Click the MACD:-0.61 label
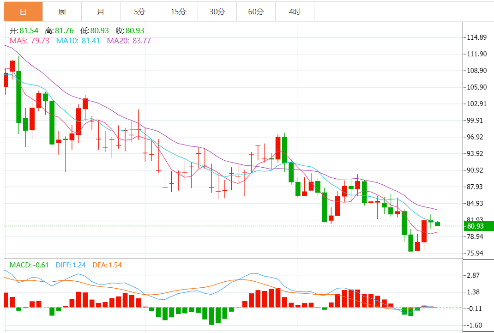Screen dimensions: 494x333 tap(29, 265)
